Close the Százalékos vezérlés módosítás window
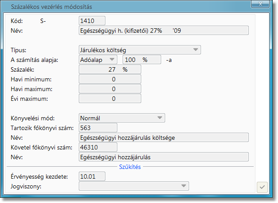278x203 pixels. pyautogui.click(x=260, y=6)
